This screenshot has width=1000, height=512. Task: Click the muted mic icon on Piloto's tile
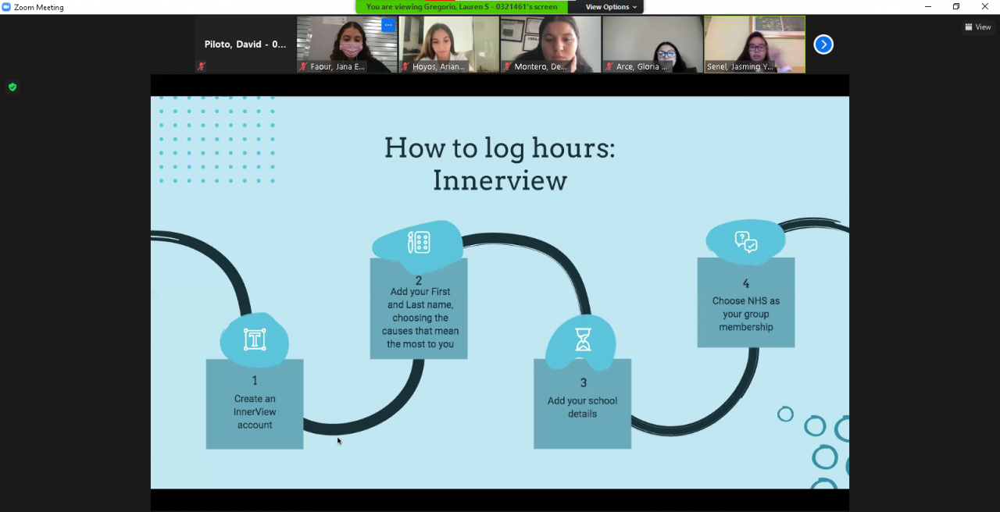click(x=202, y=66)
